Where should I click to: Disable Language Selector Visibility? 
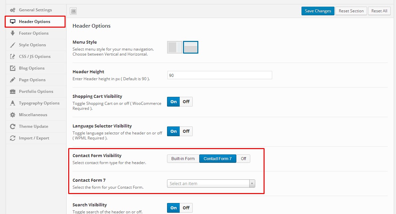(x=186, y=131)
